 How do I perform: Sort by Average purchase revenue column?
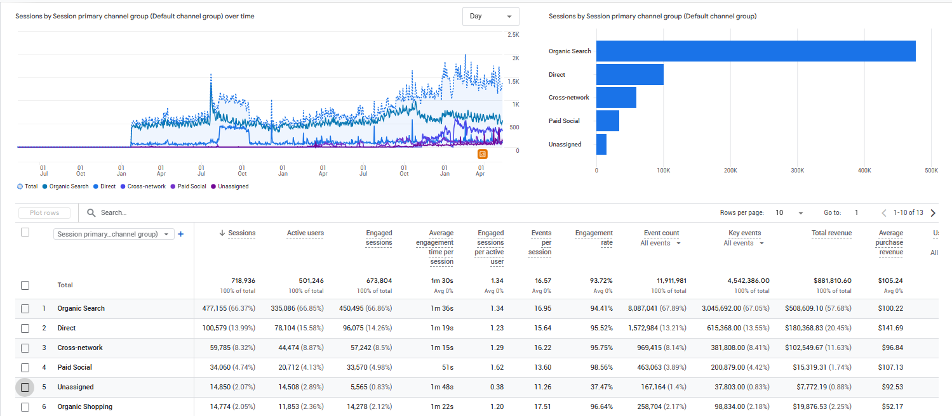(x=890, y=242)
